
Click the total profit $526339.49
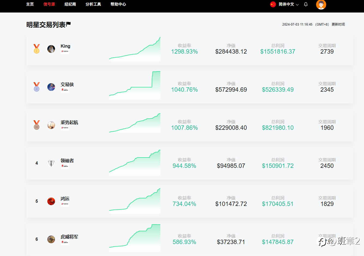pos(278,90)
